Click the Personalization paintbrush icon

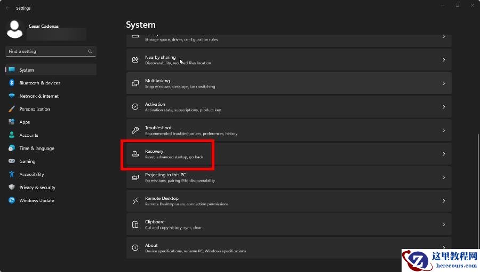click(x=11, y=109)
